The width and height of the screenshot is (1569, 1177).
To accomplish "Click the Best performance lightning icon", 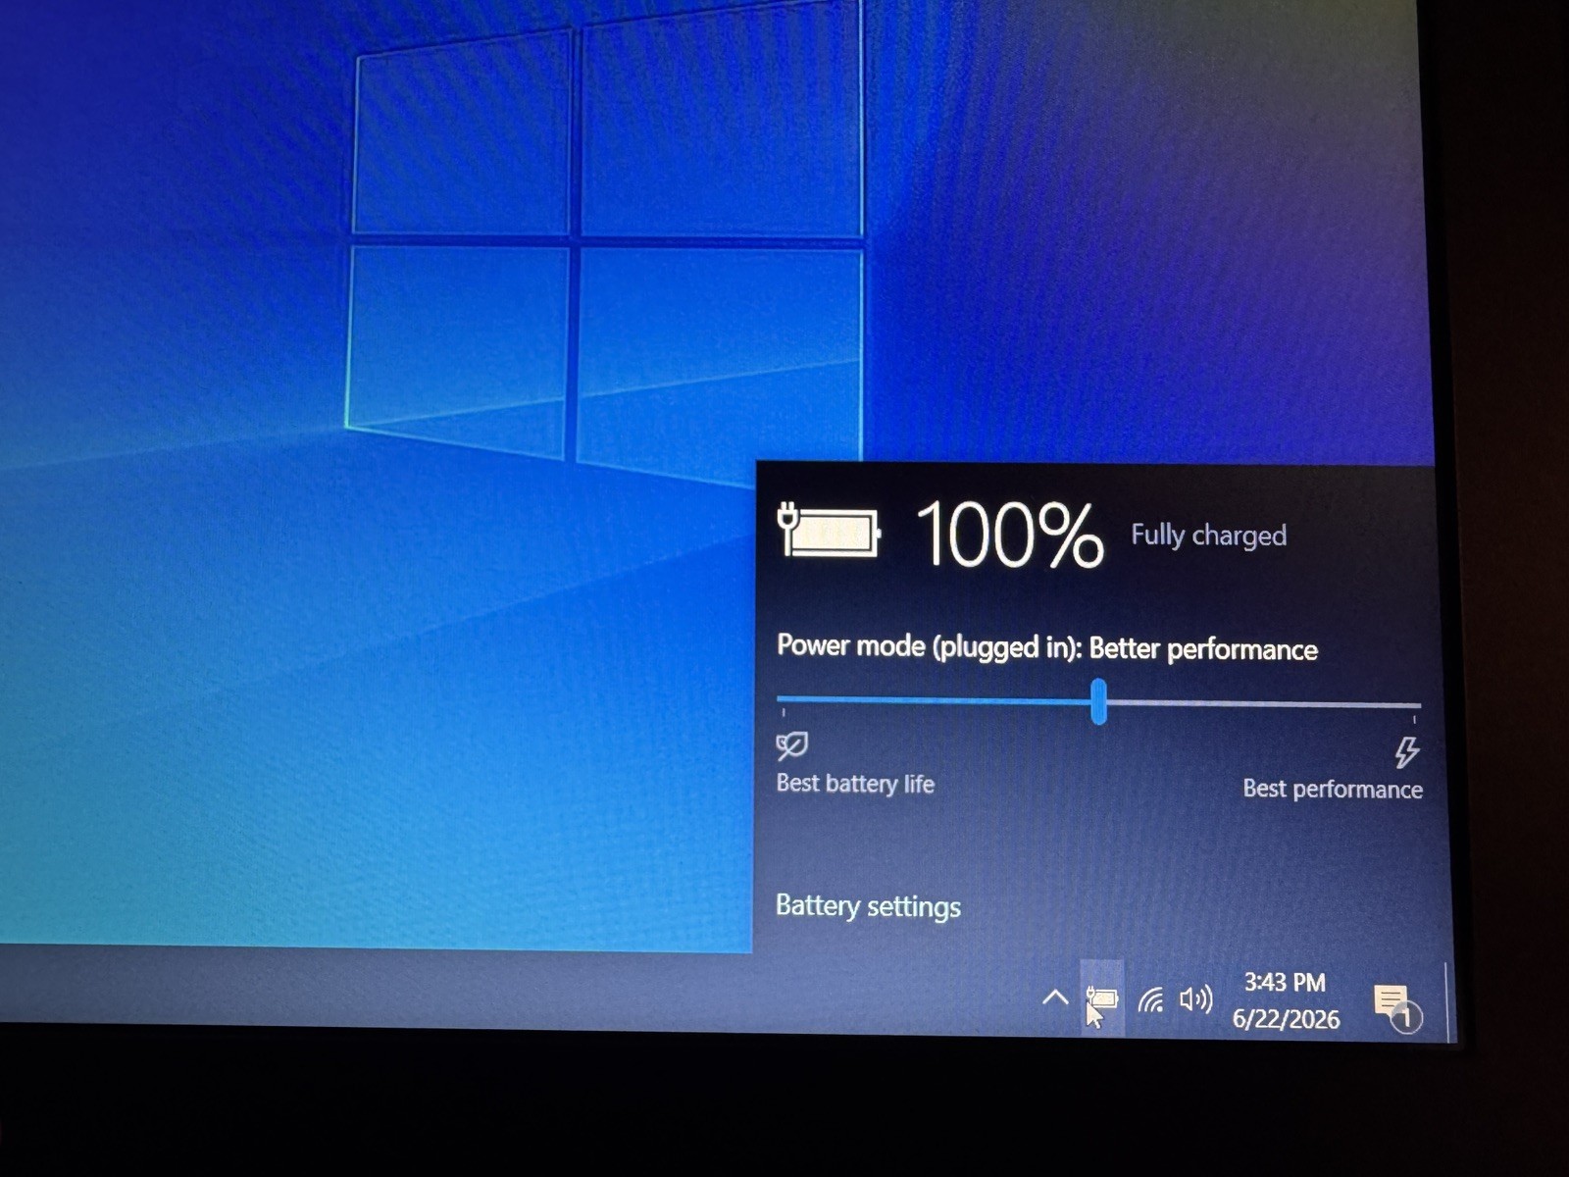I will tap(1407, 752).
